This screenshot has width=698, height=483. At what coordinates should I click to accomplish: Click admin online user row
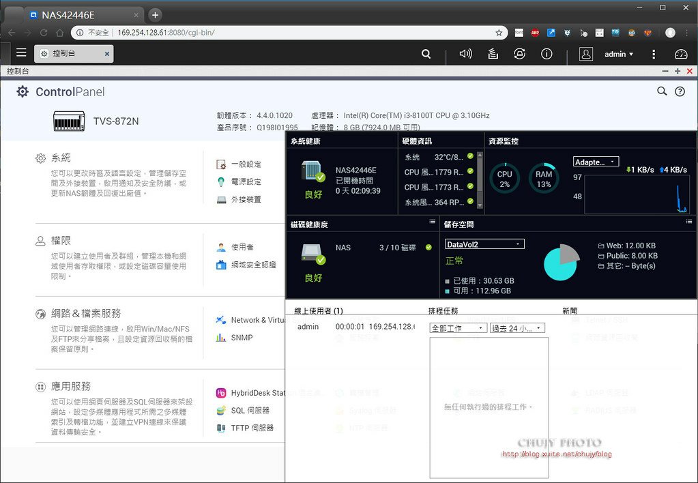(355, 327)
